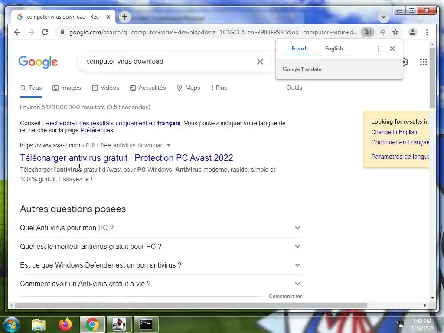Image resolution: width=444 pixels, height=333 pixels.
Task: Click the 'Environ 5 120 000 000 résultats' text
Action: pyautogui.click(x=85, y=108)
